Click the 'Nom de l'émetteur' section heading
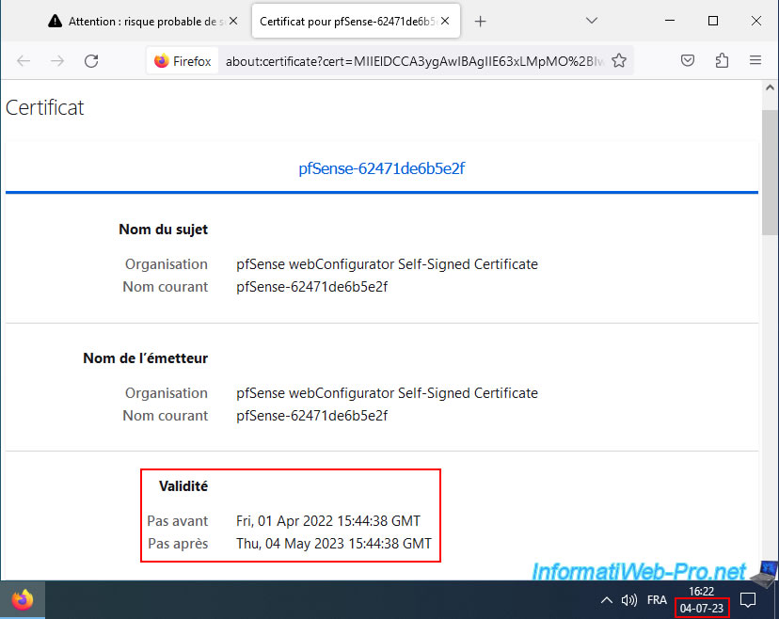This screenshot has width=779, height=619. click(146, 357)
